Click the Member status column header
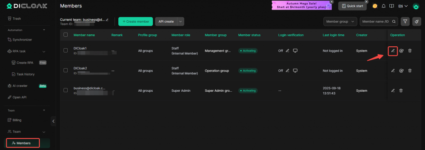This screenshot has width=425, height=150. (x=249, y=35)
